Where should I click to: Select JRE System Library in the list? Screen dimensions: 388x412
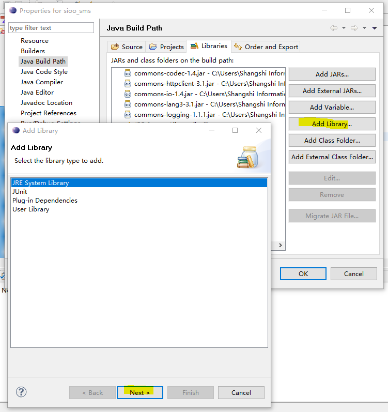point(139,183)
